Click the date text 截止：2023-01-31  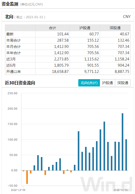pyautogui.click(x=30, y=17)
